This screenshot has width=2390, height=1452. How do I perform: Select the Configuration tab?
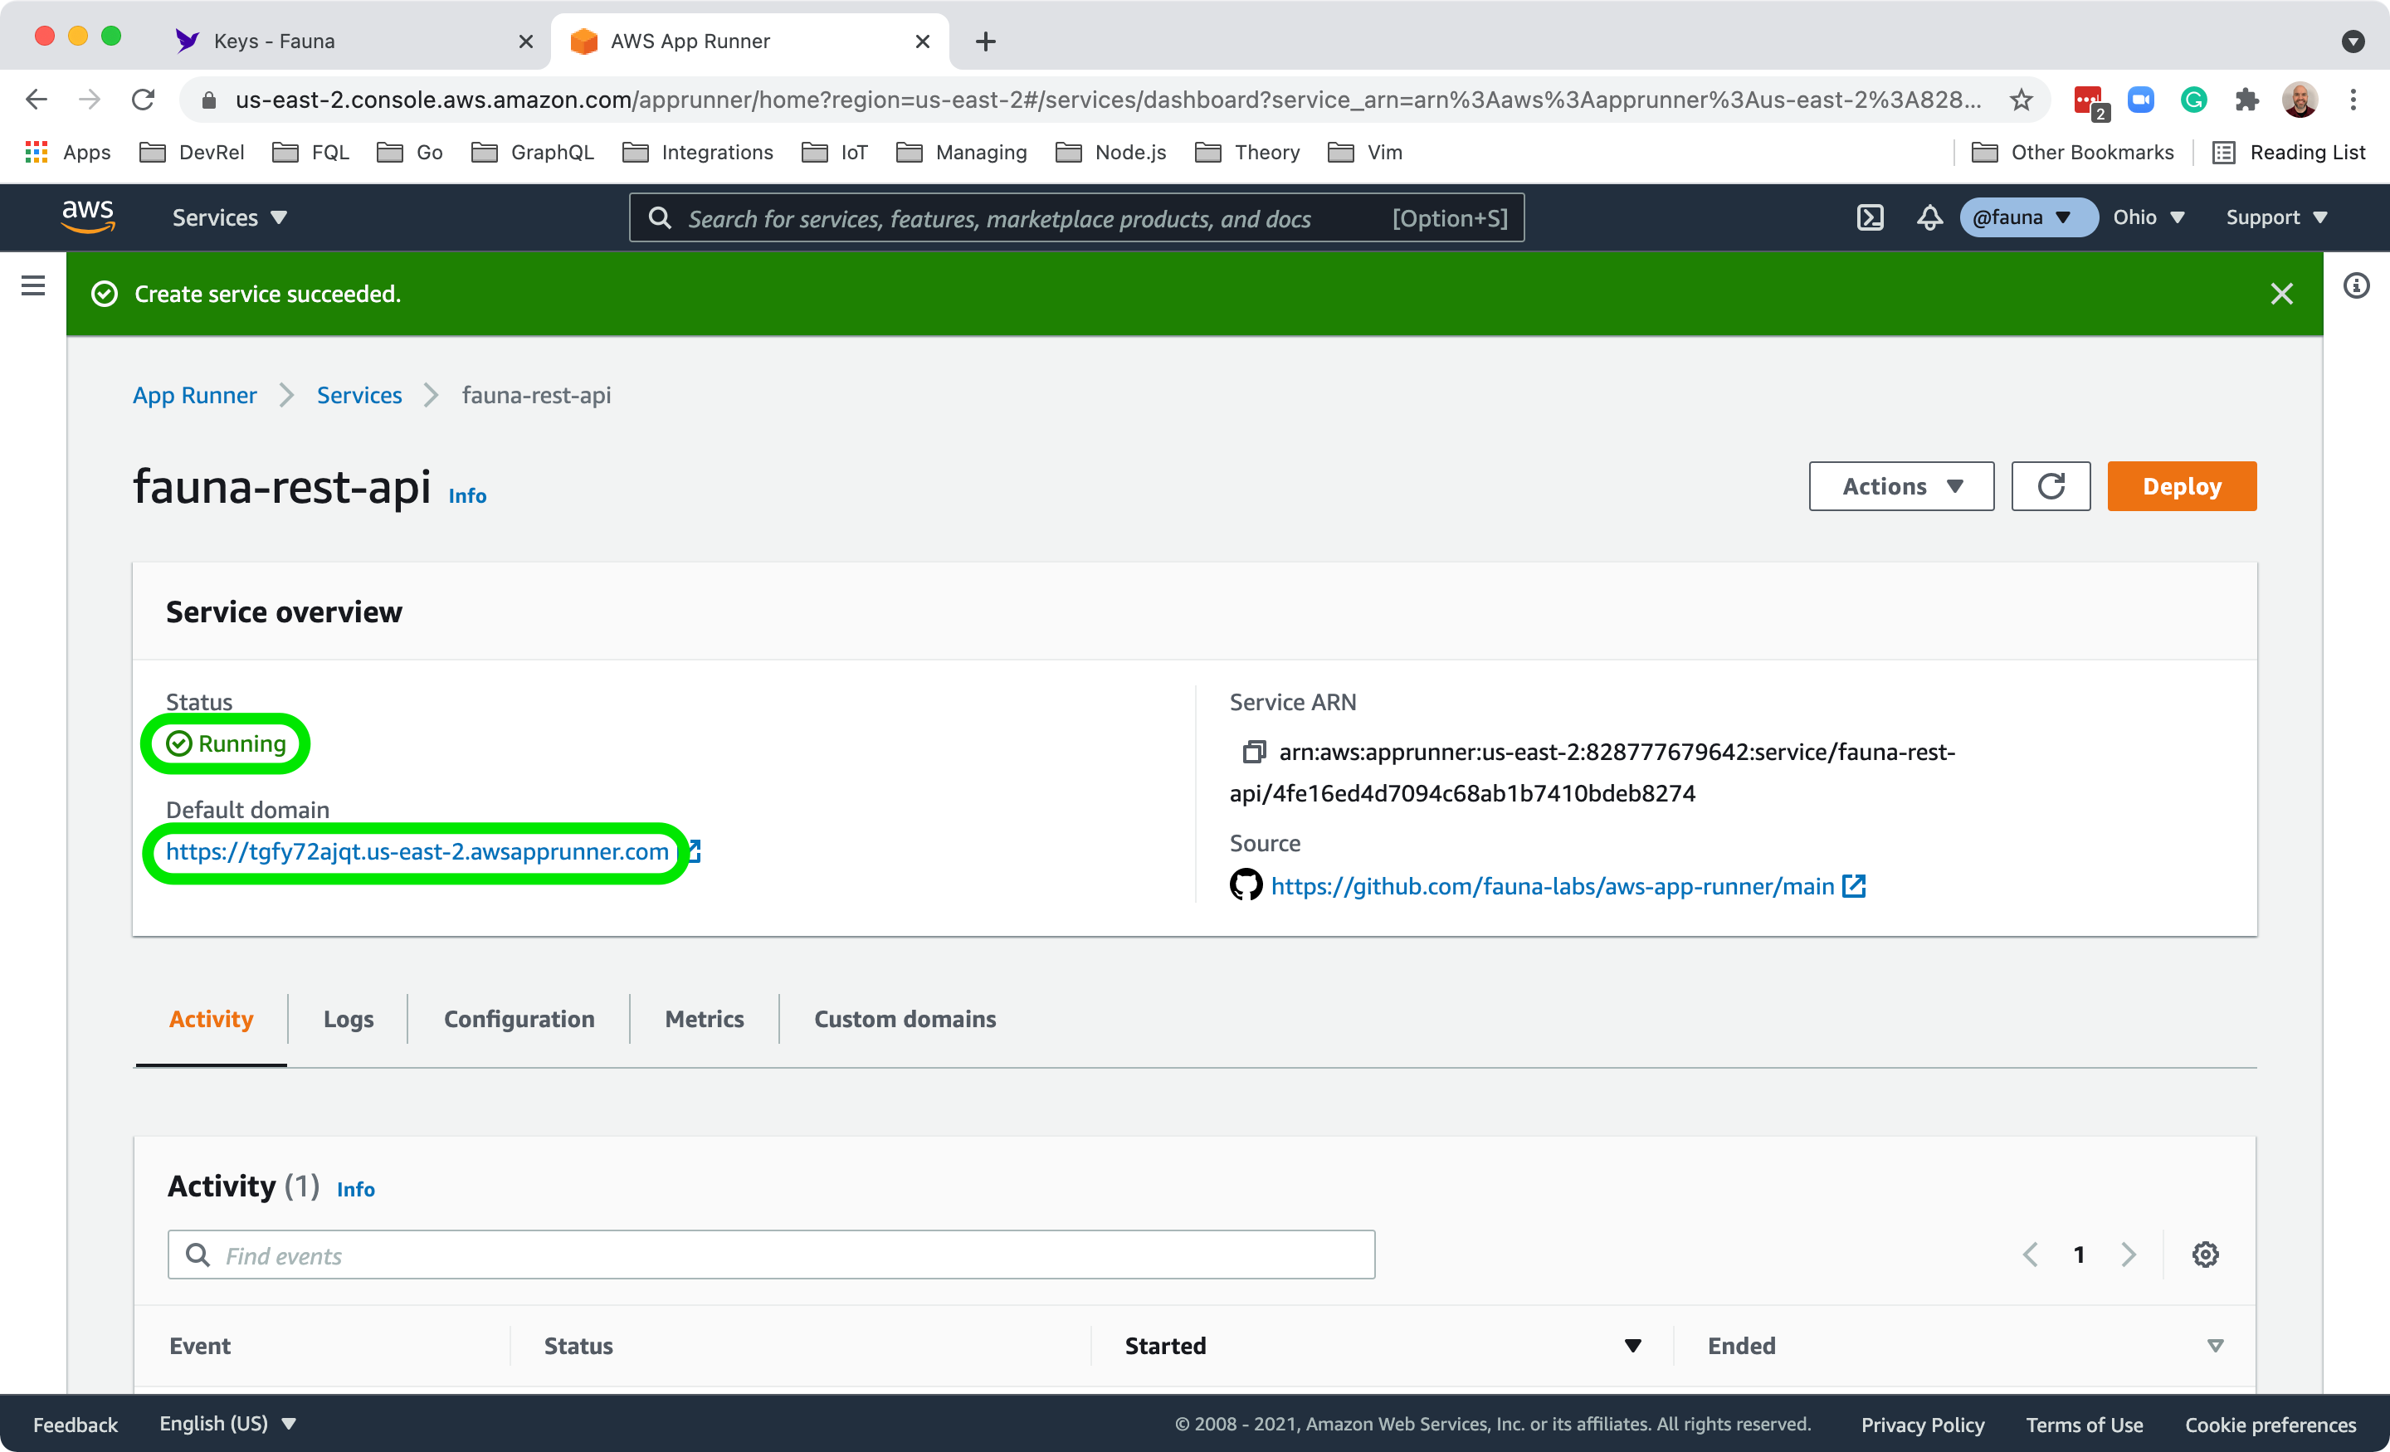coord(517,1017)
